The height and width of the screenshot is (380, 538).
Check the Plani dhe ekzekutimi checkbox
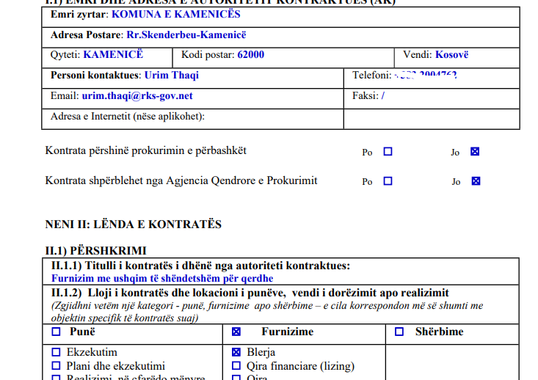[x=56, y=365]
